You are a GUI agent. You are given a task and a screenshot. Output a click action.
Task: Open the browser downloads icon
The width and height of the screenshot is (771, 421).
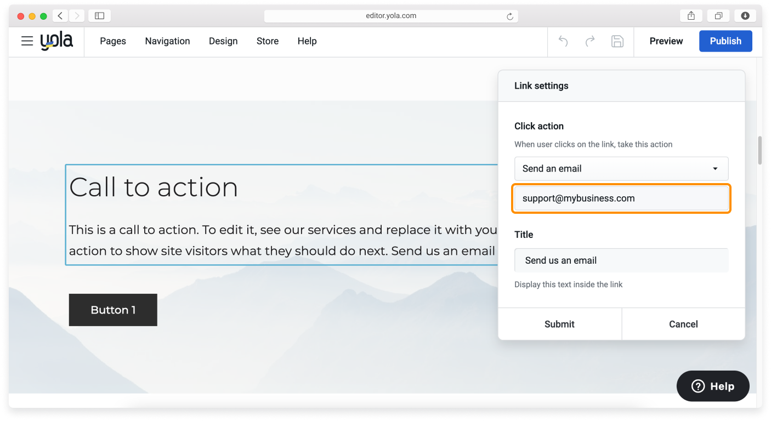pos(745,16)
